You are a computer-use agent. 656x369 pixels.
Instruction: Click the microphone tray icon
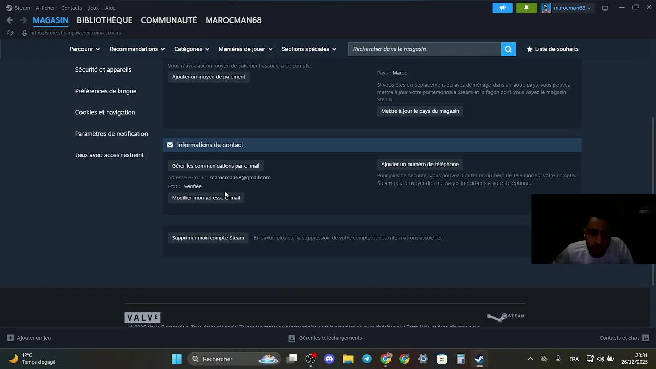(558, 359)
